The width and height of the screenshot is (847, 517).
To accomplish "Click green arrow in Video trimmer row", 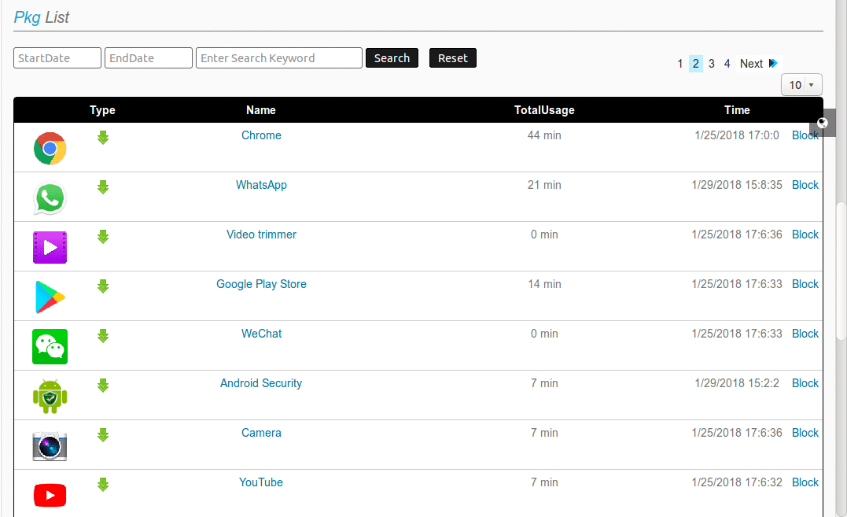I will (x=103, y=237).
